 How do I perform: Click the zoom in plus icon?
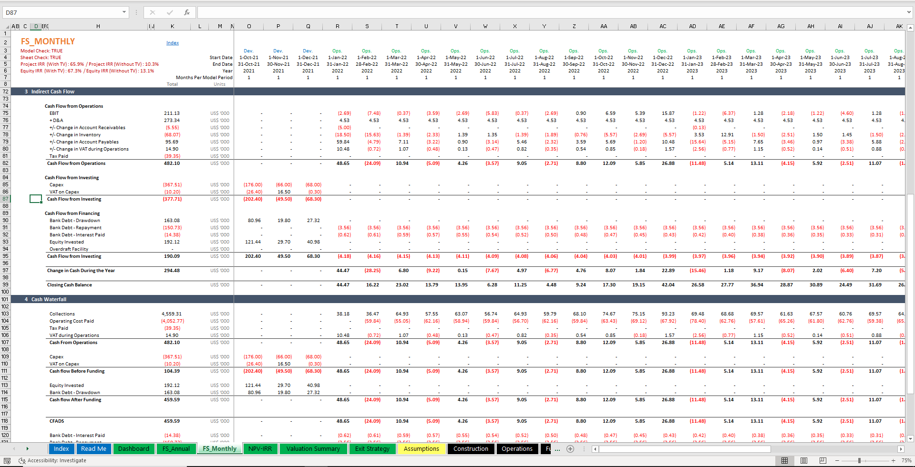click(x=893, y=461)
